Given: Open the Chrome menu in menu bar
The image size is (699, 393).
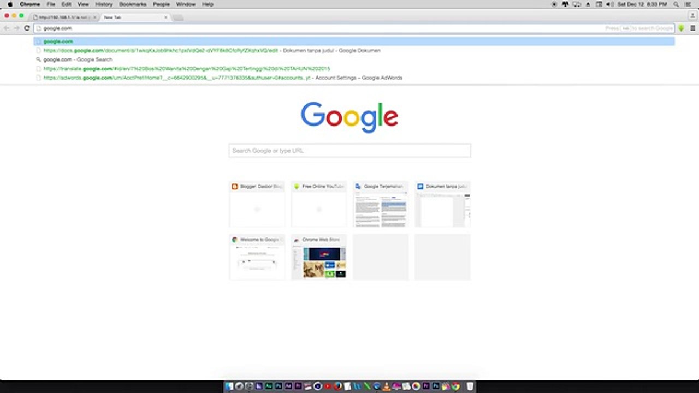Looking at the screenshot, I should point(30,4).
